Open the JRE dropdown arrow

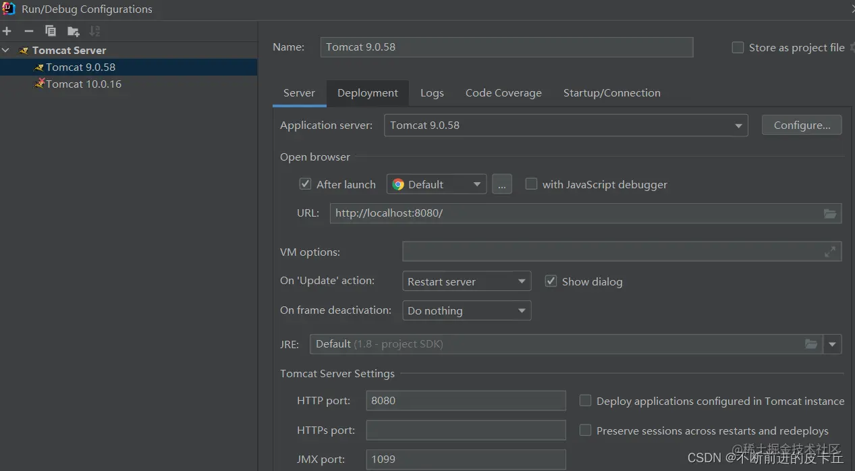[832, 344]
